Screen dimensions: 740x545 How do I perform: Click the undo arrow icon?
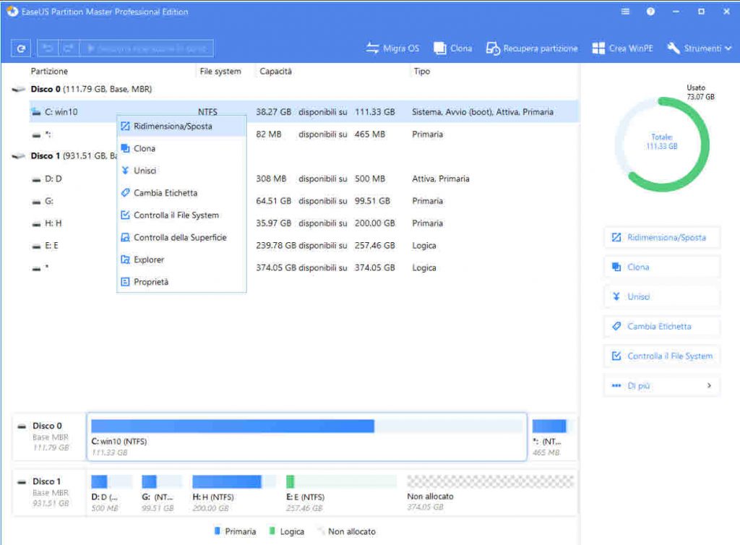(x=48, y=48)
